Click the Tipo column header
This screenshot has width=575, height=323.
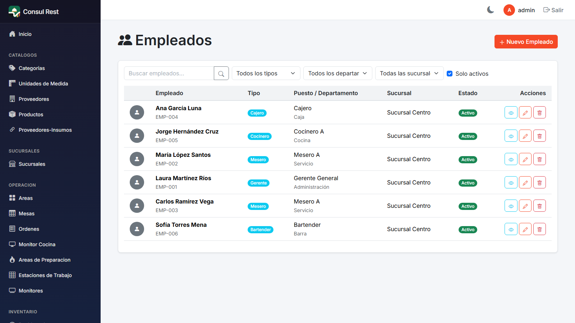(254, 93)
